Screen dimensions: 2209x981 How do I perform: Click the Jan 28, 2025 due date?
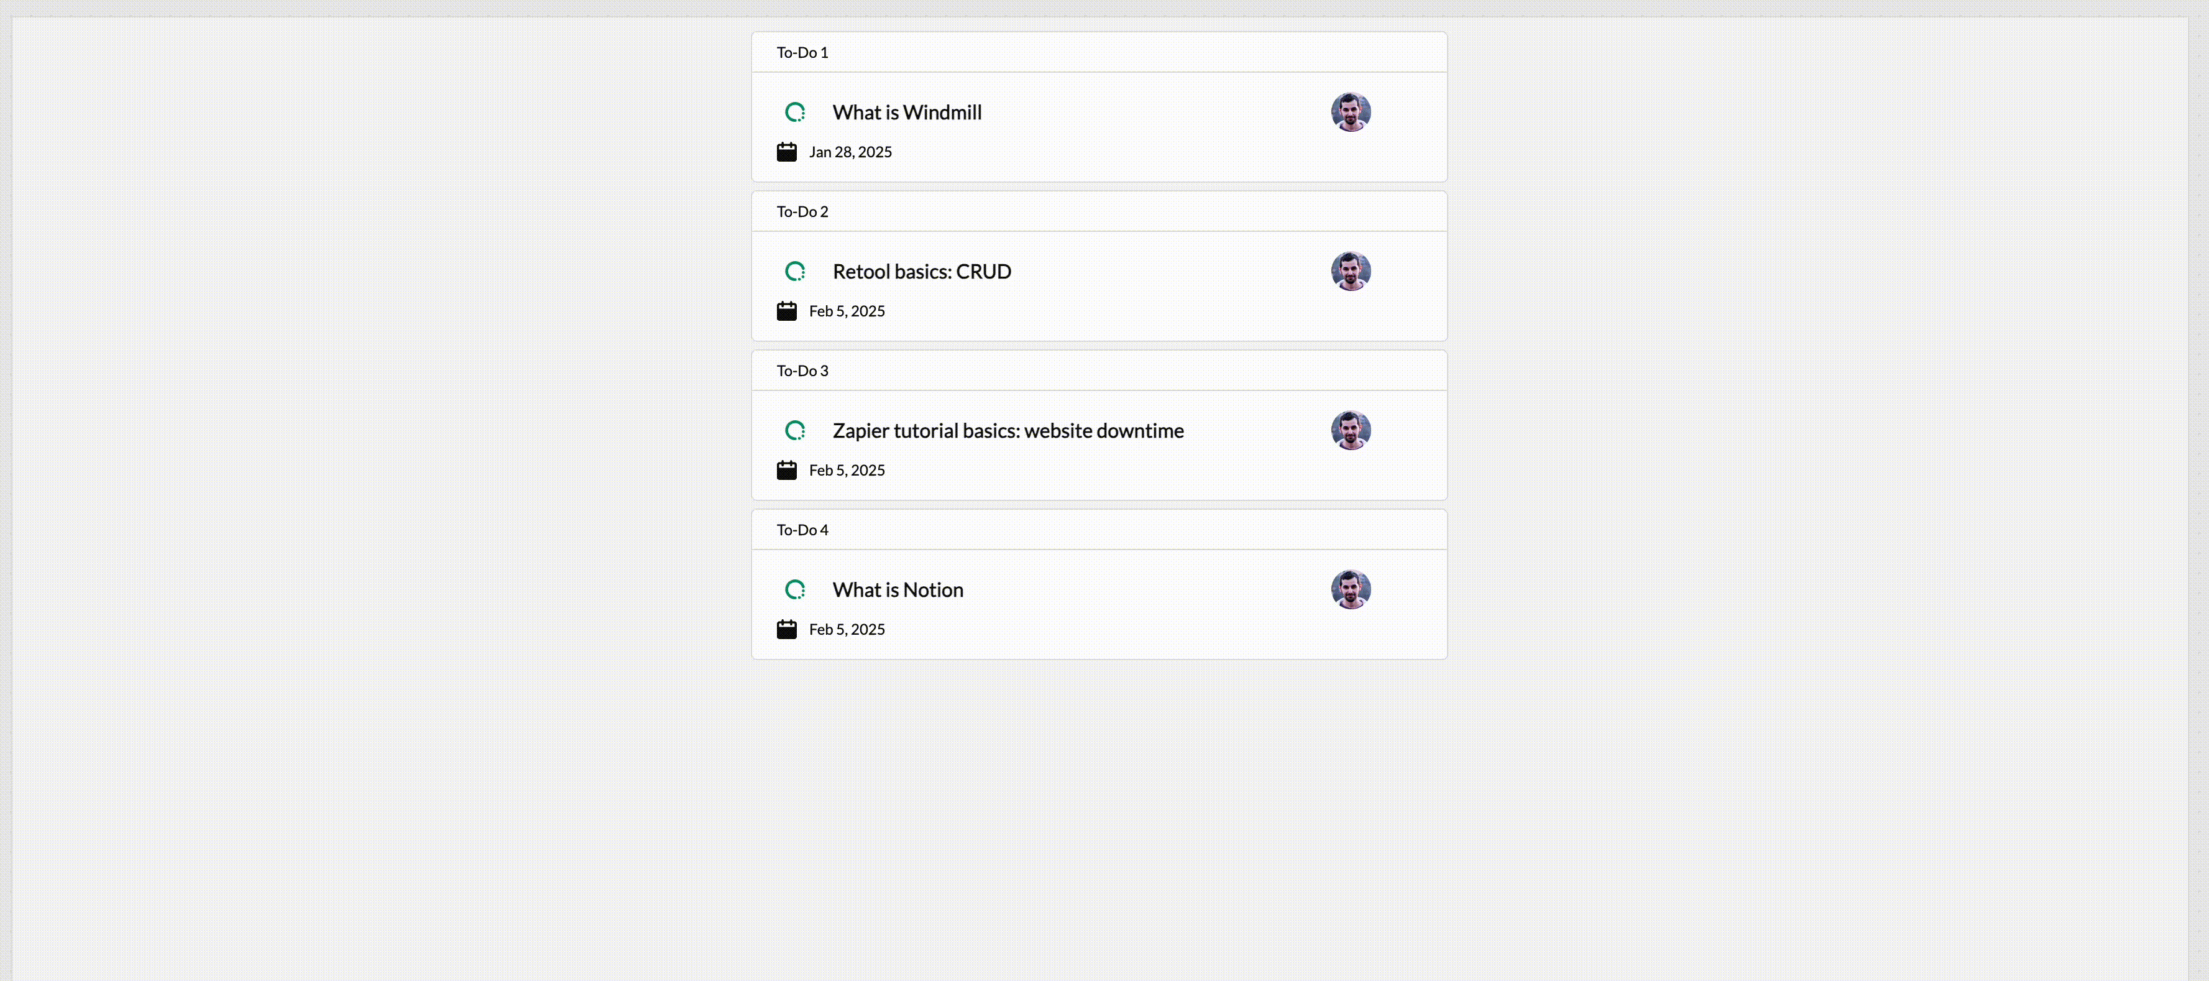pos(850,152)
